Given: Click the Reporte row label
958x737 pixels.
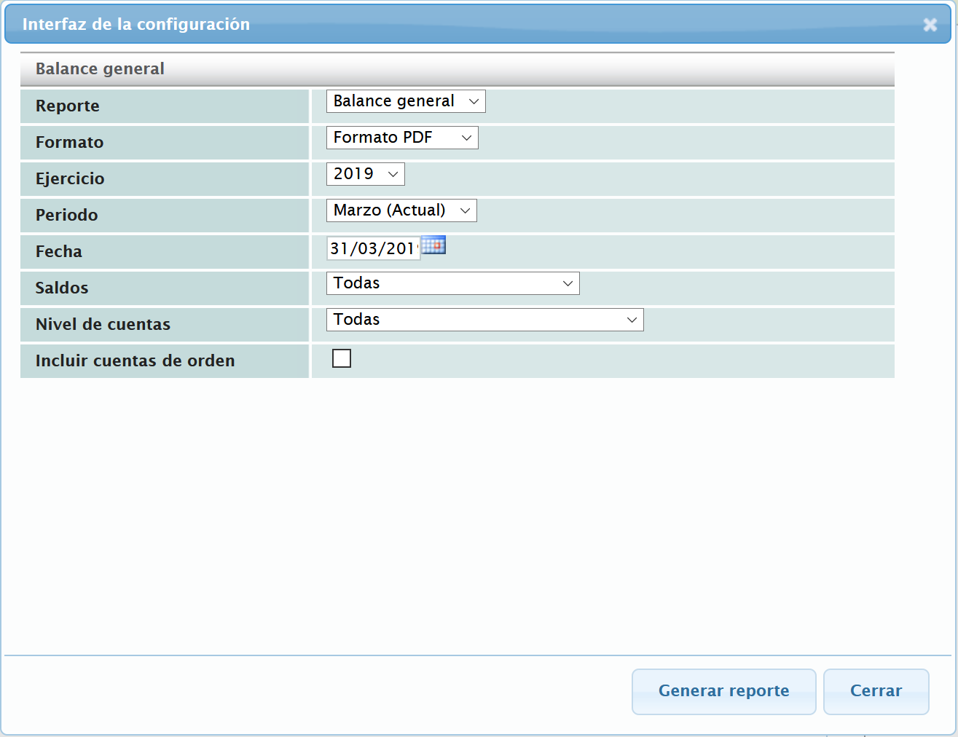Looking at the screenshot, I should pos(68,106).
